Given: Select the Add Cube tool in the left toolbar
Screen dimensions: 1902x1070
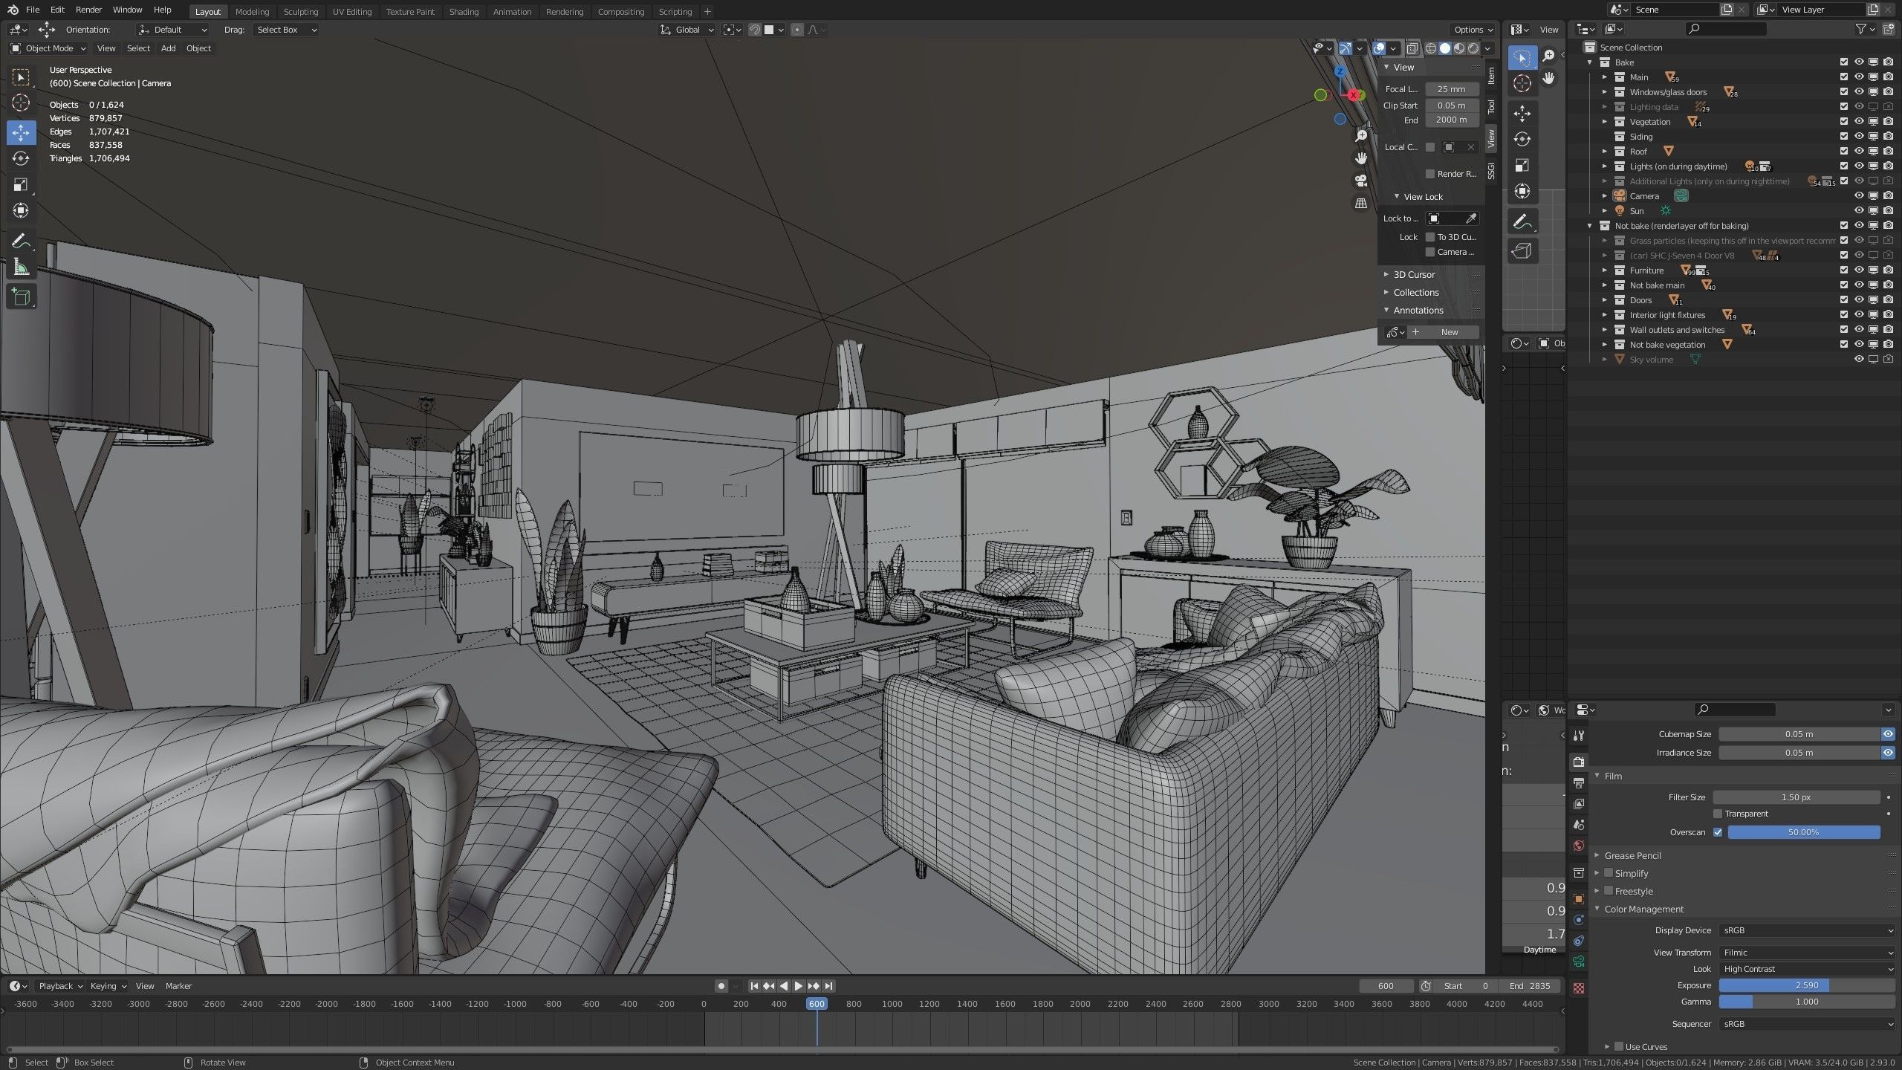Looking at the screenshot, I should [21, 297].
